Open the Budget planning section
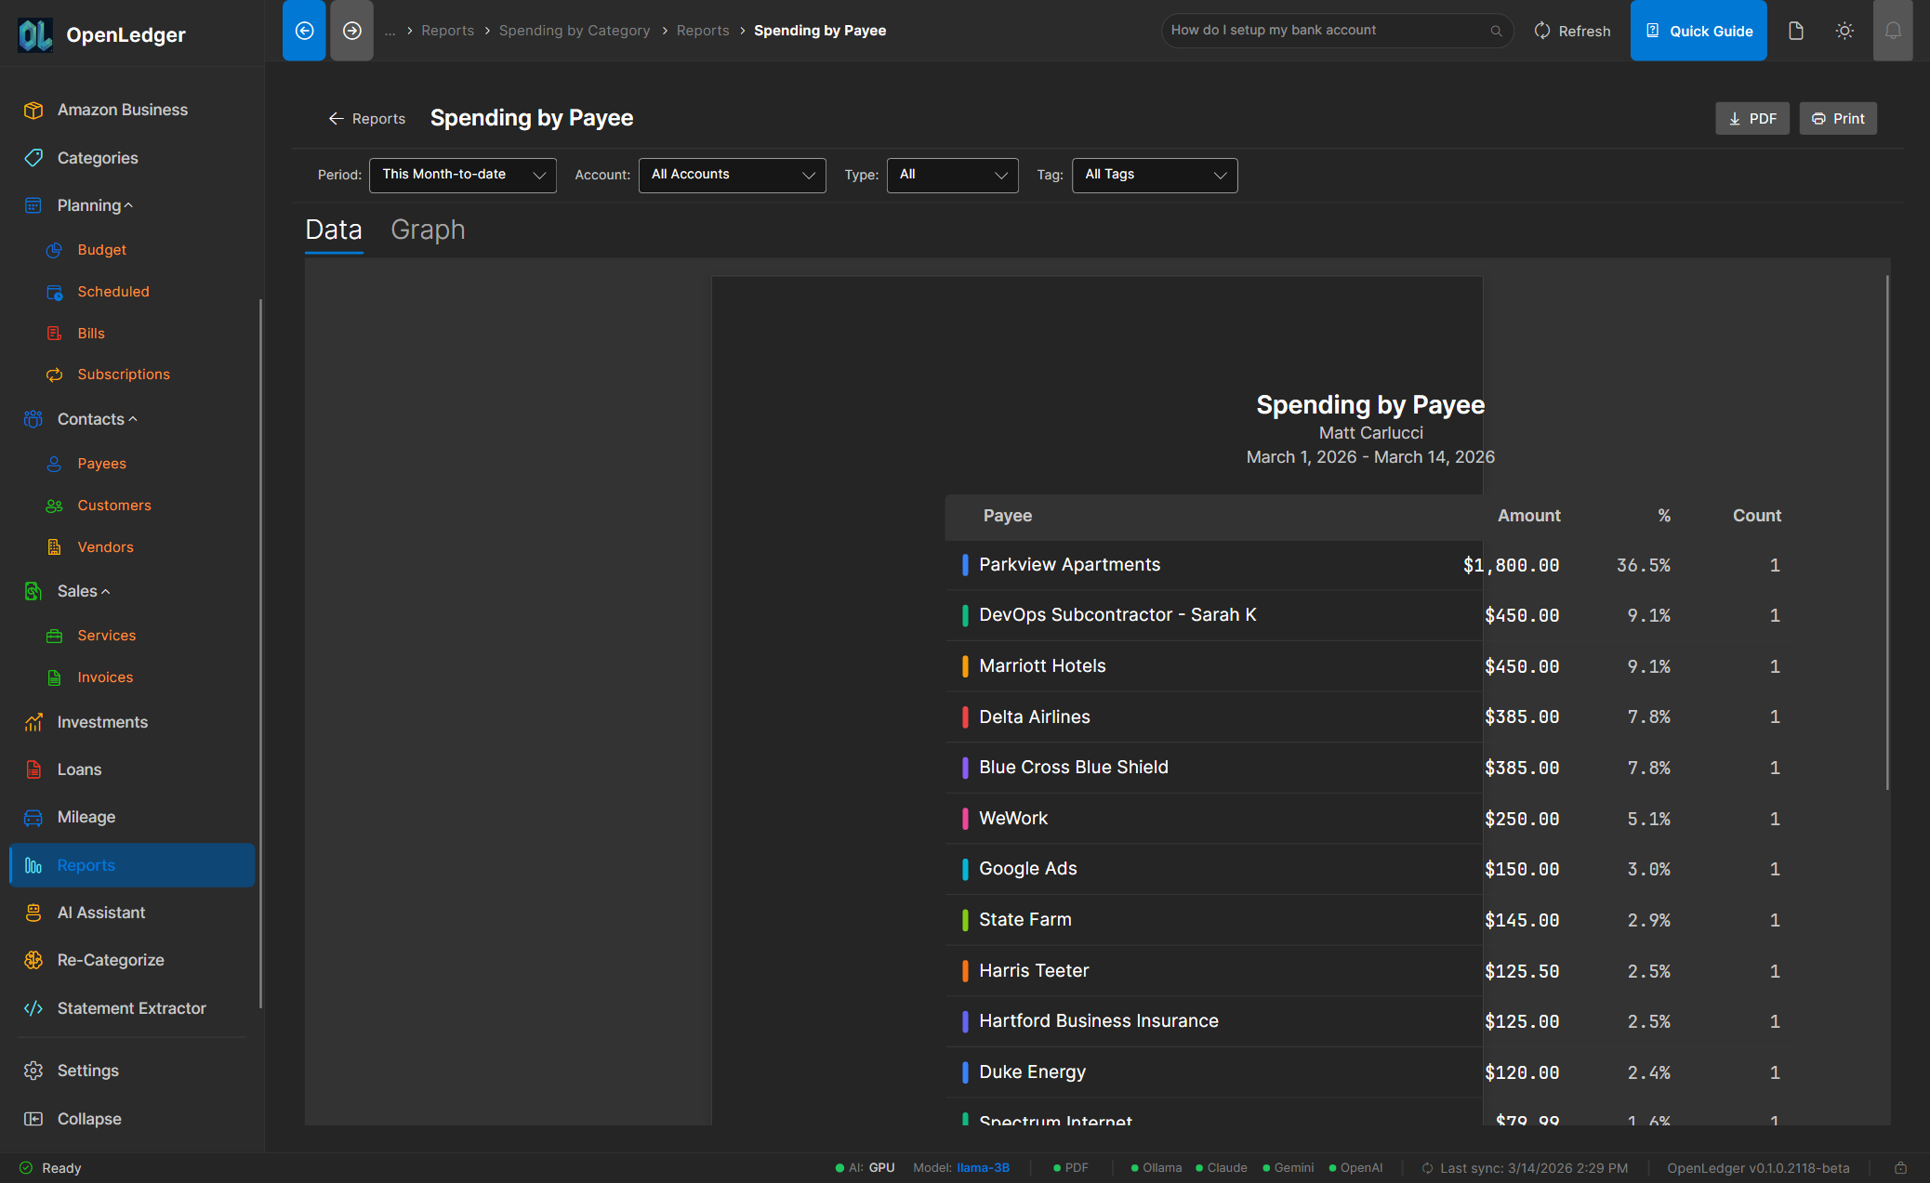 pos(101,249)
